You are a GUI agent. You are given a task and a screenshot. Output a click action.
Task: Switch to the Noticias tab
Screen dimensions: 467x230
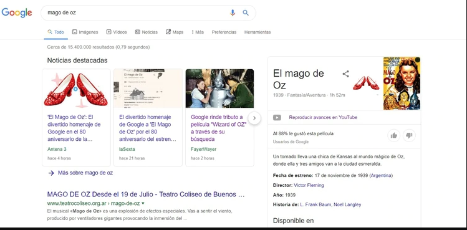pos(147,32)
